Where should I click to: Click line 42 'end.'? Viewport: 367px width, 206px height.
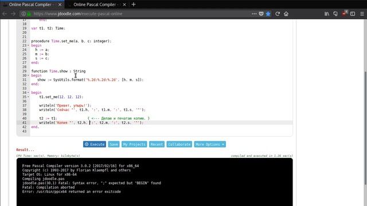(35, 127)
